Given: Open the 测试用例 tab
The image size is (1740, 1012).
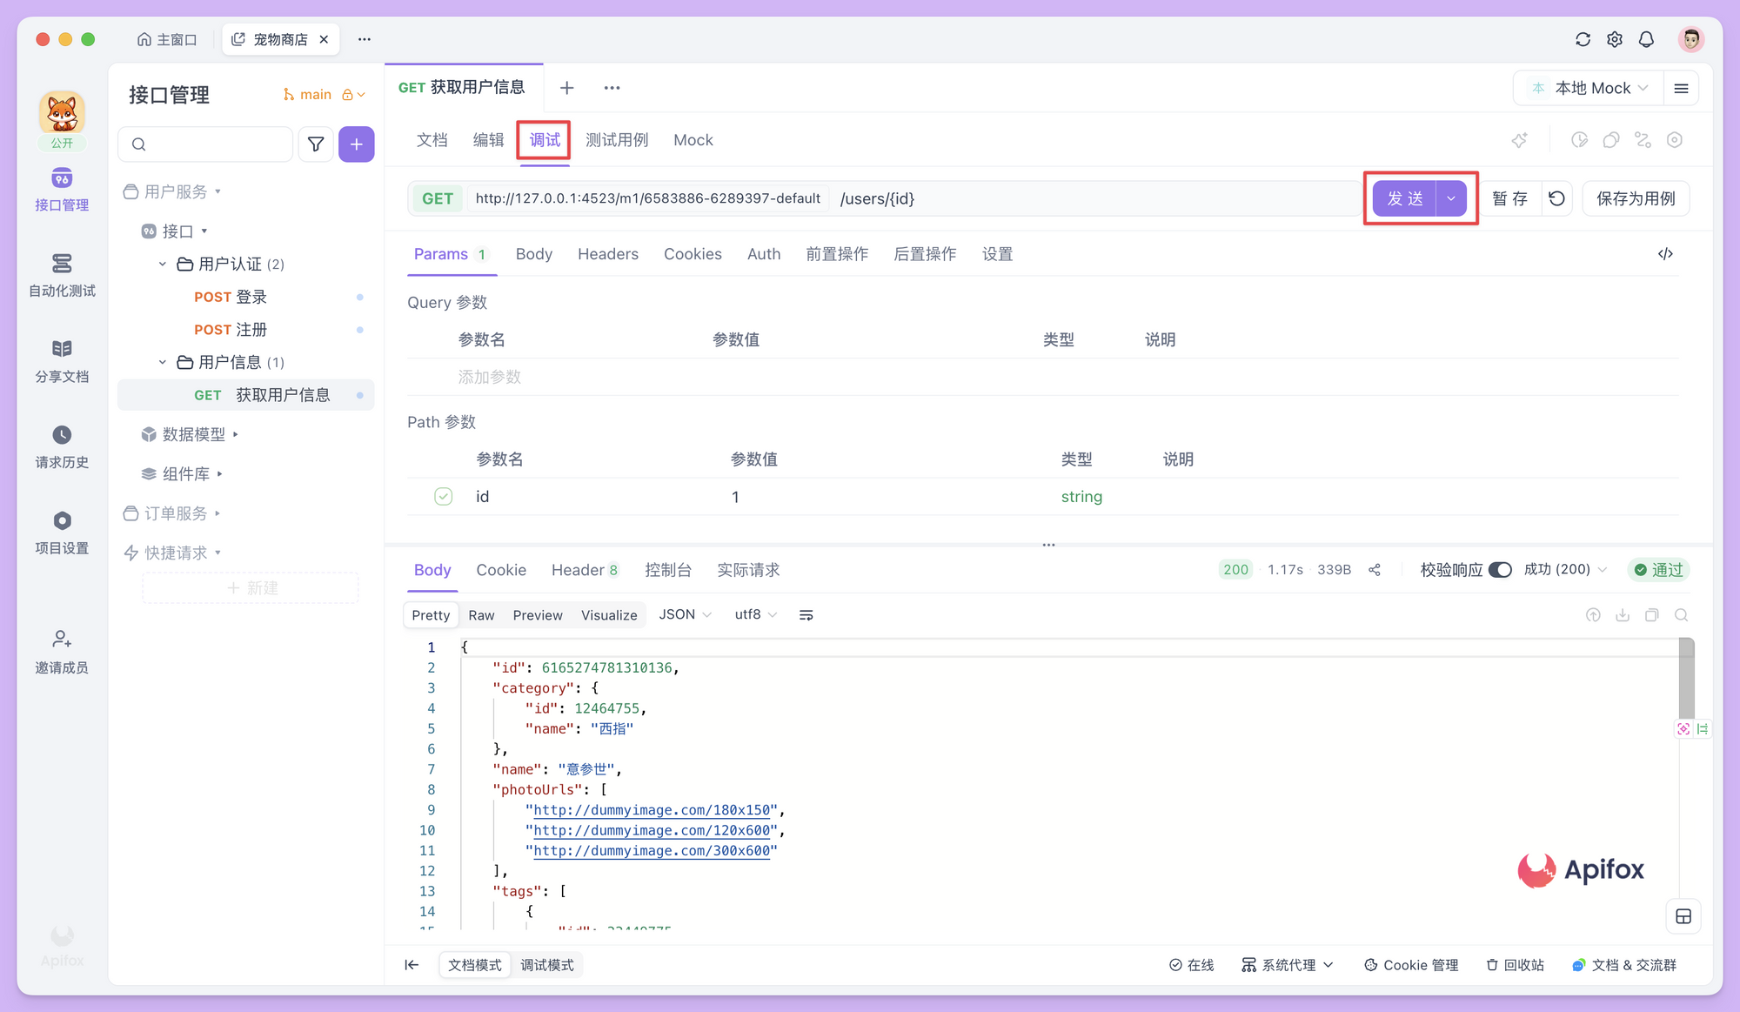Looking at the screenshot, I should coord(616,140).
